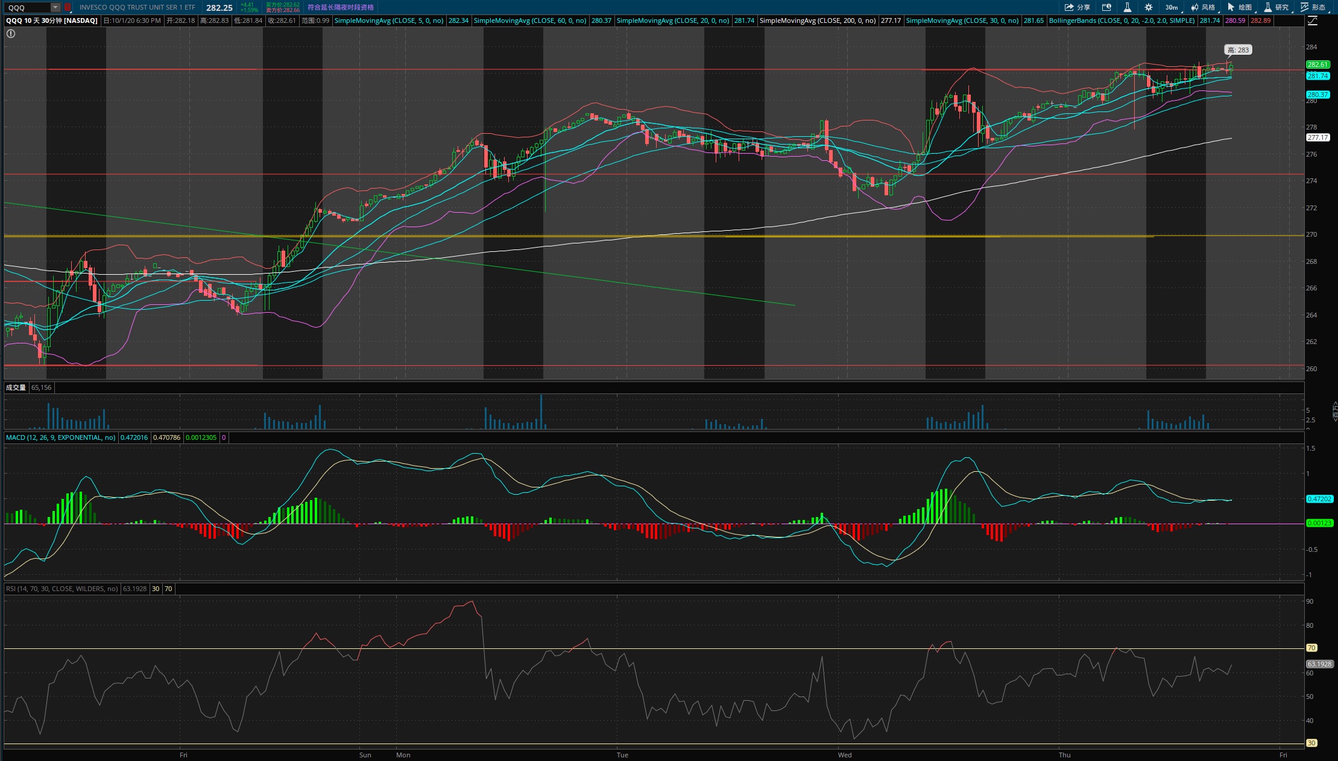Click the red link-color icon beside the symbol

click(x=68, y=7)
